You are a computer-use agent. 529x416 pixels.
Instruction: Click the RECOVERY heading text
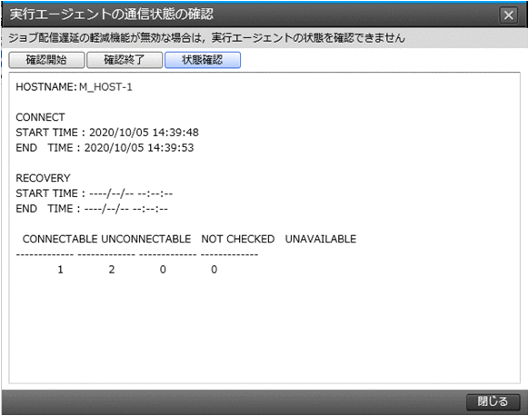(43, 178)
